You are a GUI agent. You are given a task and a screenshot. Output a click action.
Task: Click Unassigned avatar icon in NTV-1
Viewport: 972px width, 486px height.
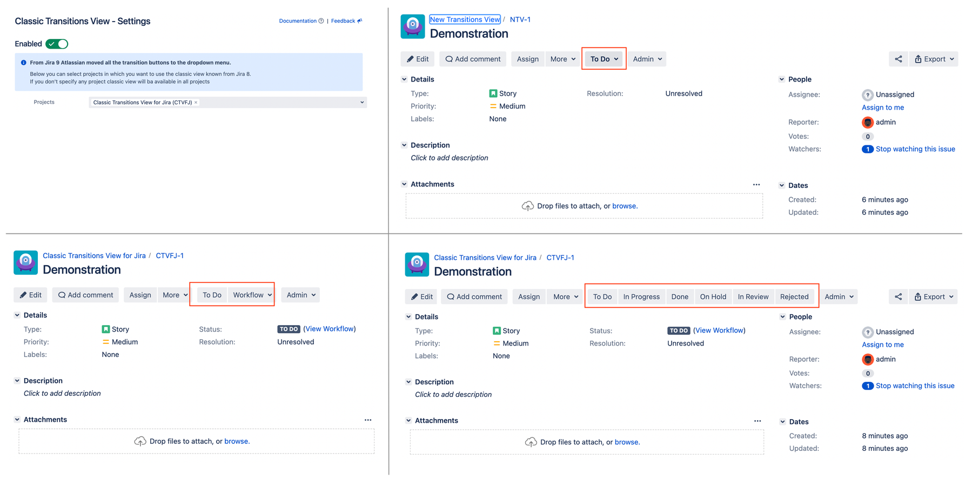click(868, 94)
